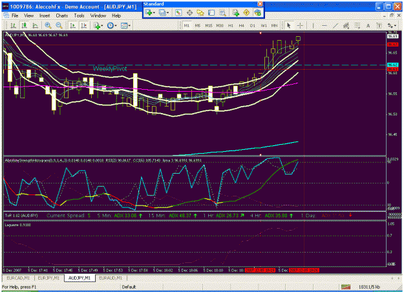Expand the Templates dropdown arrow

click(129, 26)
